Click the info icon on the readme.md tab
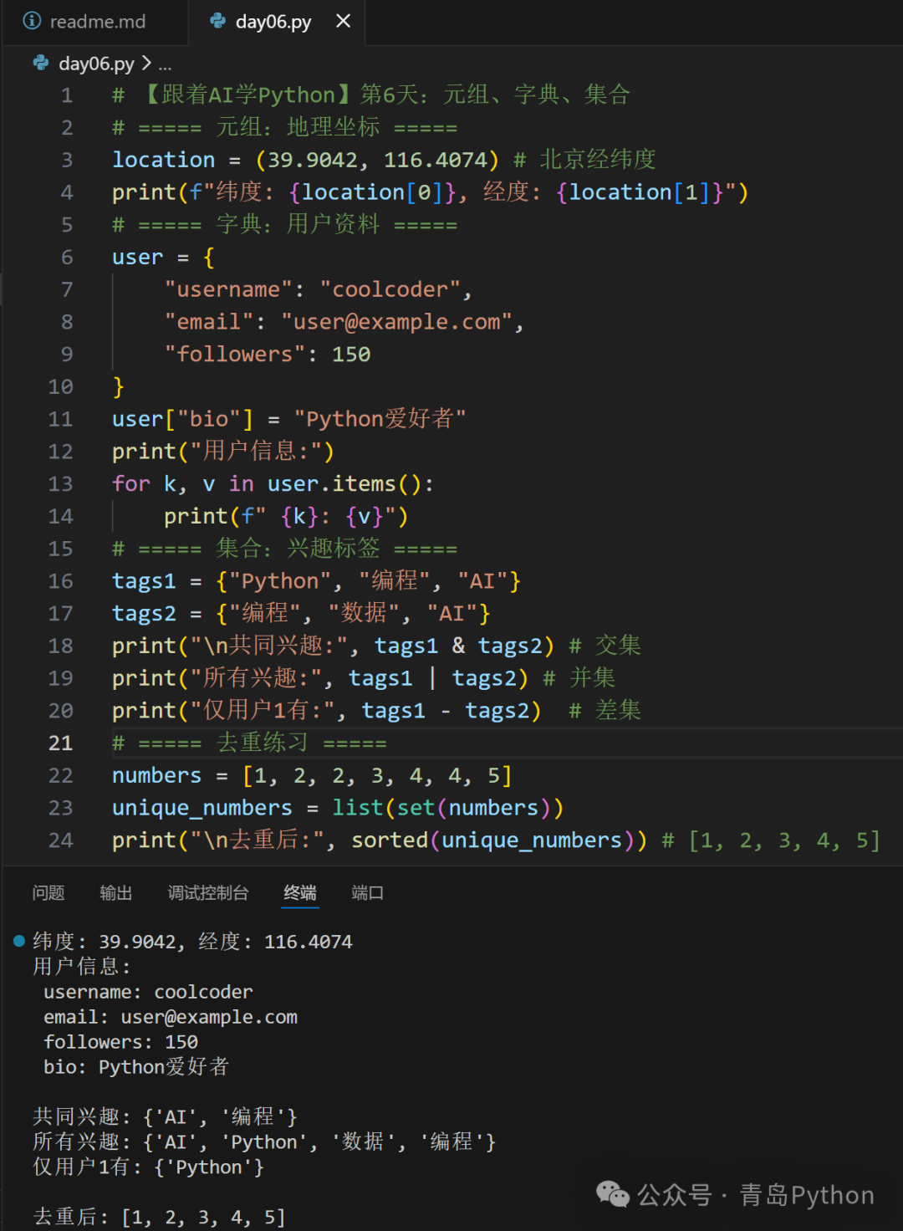Image resolution: width=903 pixels, height=1231 pixels. pyautogui.click(x=30, y=22)
